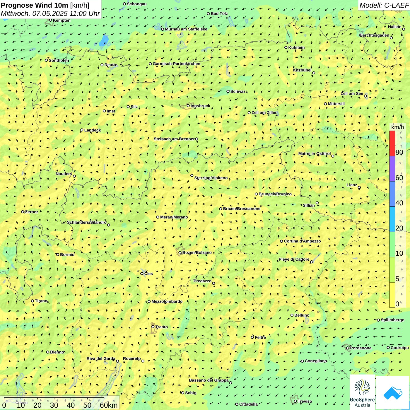
Task: Select the "Innsbruck" city label
Action: pos(200,106)
